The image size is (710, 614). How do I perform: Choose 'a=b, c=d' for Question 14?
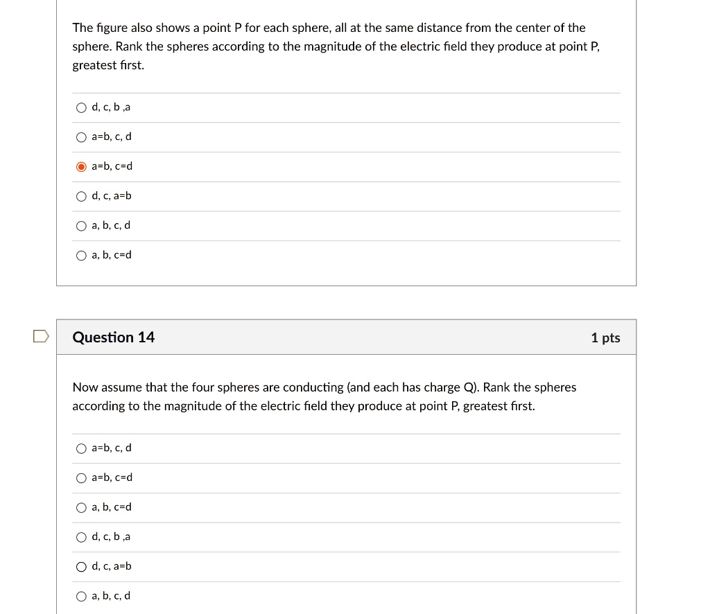82,477
